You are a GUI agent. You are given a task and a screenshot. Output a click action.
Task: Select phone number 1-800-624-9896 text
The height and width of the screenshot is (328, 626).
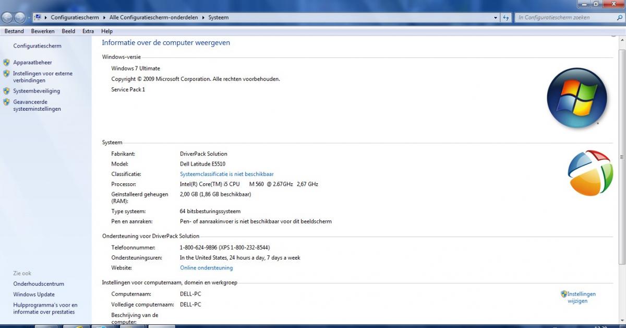tap(225, 248)
